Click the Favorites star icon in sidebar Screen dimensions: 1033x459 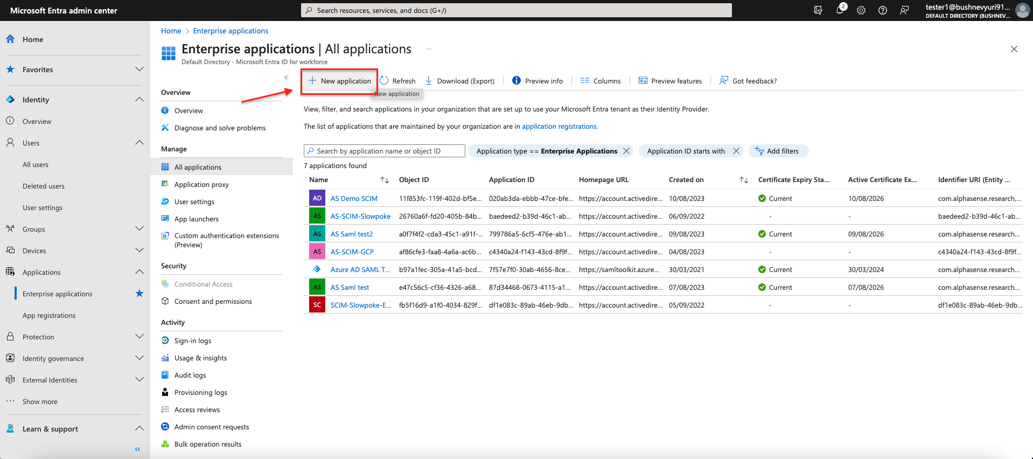click(x=10, y=69)
